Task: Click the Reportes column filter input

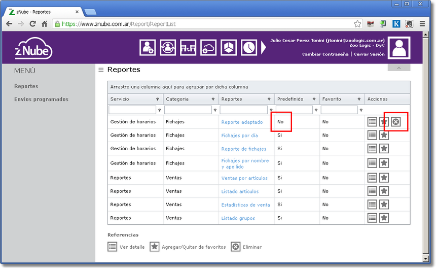Action: point(243,110)
